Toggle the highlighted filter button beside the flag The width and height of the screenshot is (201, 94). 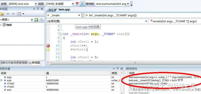[x=82, y=4]
